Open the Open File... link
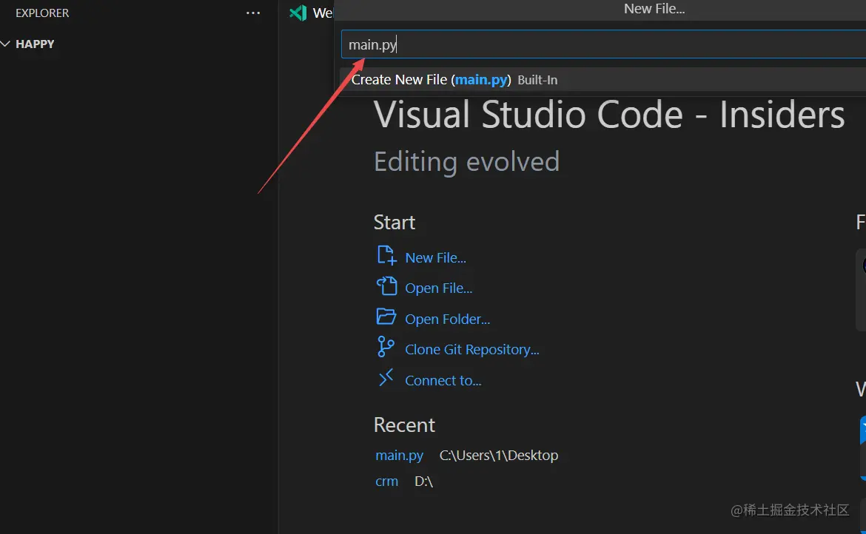 click(438, 288)
